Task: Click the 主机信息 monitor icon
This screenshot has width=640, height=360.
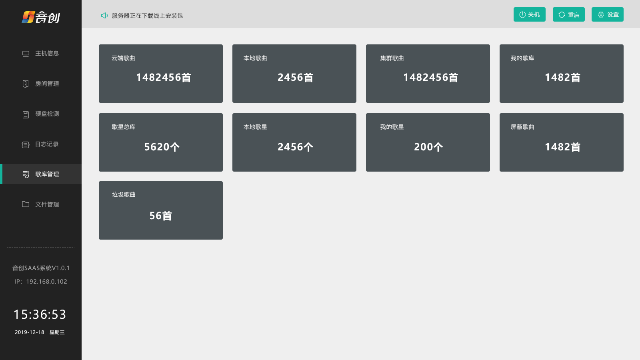Action: 26,54
